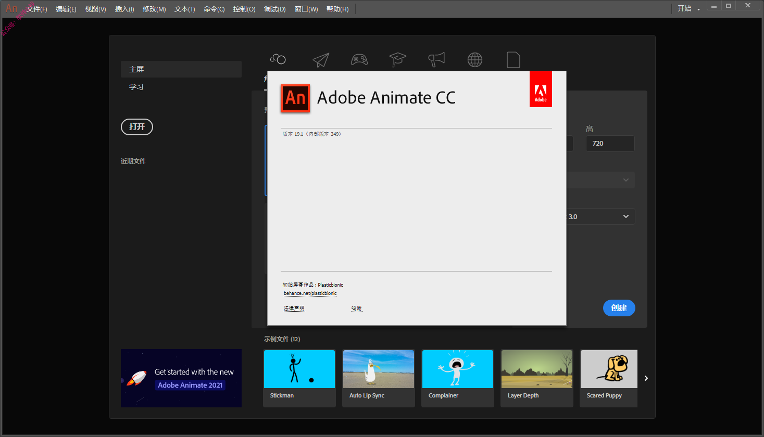Select the globe web preset icon
The height and width of the screenshot is (437, 764).
(475, 60)
